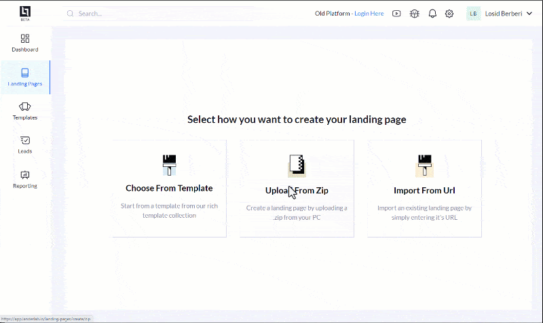Click the Import From Url brush icon
Screen dimensions: 543x323
point(424,165)
